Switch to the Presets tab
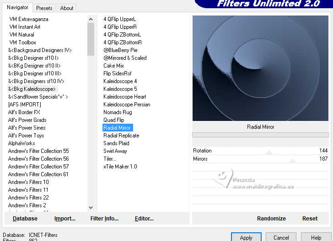The height and width of the screenshot is (241, 333). (x=44, y=8)
